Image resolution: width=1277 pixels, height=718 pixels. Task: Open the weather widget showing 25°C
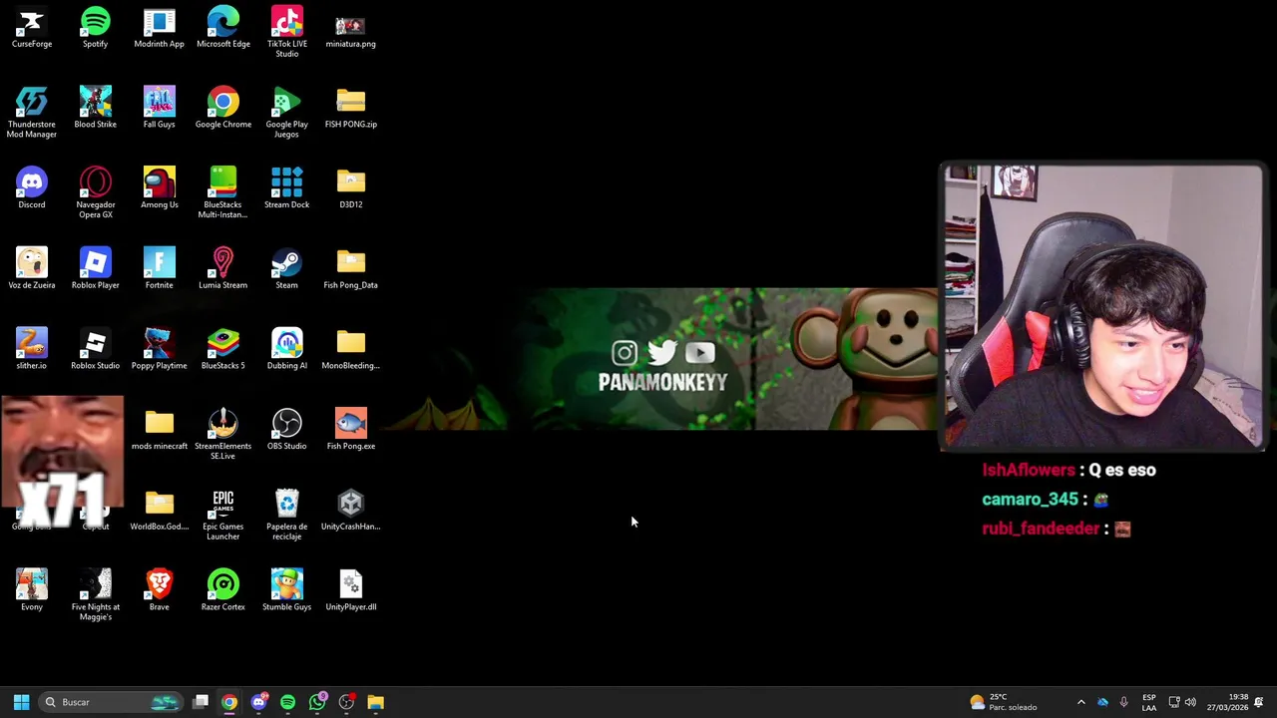tap(1004, 702)
